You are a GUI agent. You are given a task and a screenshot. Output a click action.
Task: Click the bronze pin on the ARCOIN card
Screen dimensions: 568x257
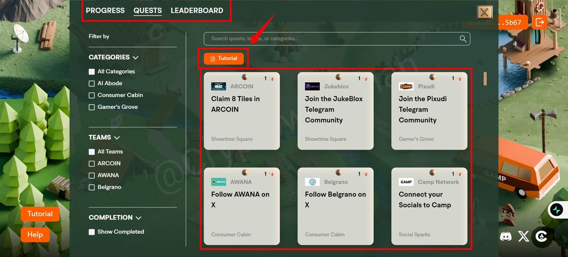coord(245,77)
